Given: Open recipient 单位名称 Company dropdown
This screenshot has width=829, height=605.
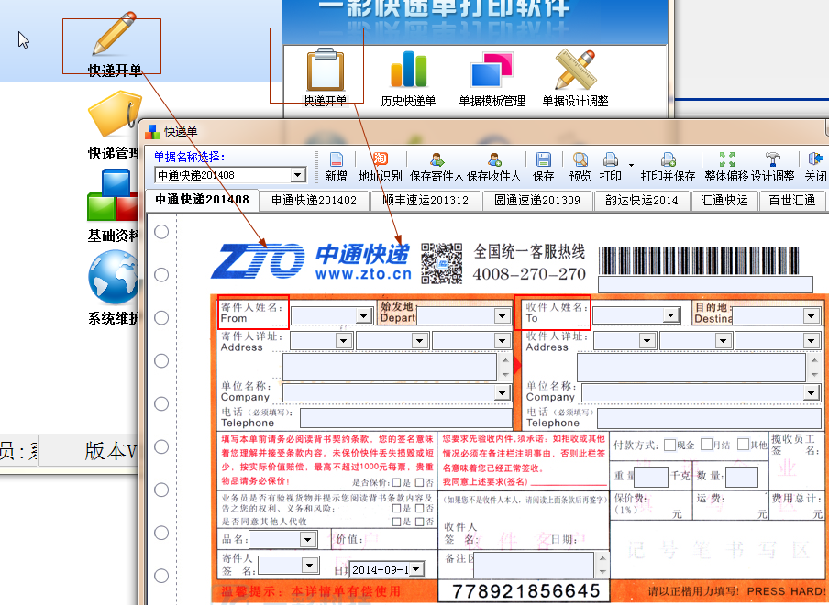Looking at the screenshot, I should 811,392.
